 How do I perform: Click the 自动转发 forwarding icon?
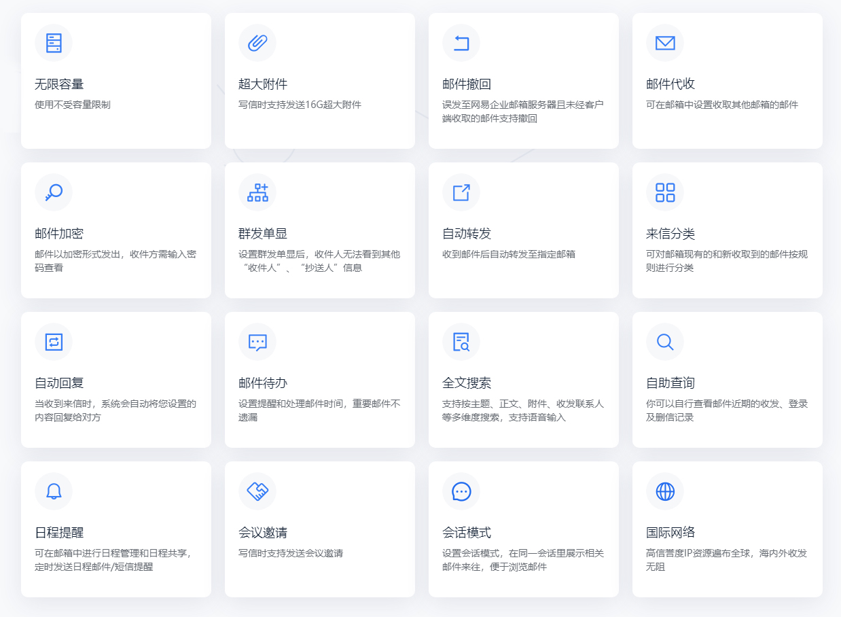click(x=461, y=192)
